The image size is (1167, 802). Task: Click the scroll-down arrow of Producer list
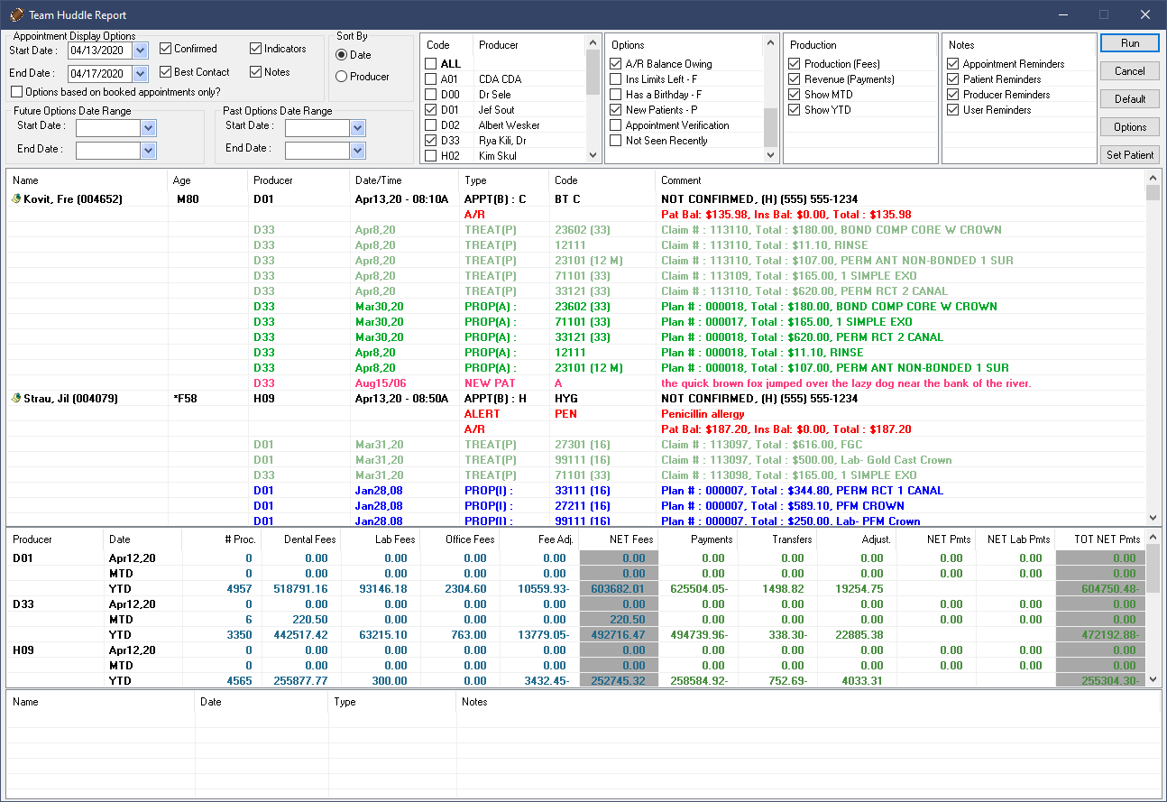coord(593,155)
